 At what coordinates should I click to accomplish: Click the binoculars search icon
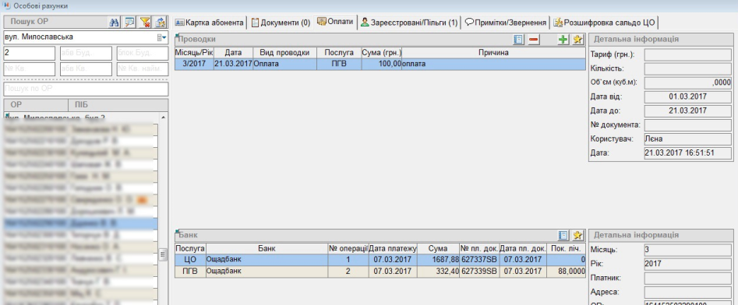pos(114,22)
